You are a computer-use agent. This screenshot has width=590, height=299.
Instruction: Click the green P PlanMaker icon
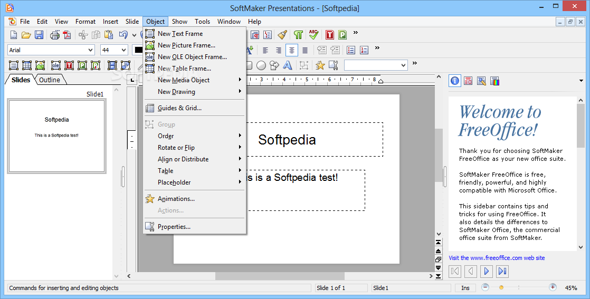342,35
